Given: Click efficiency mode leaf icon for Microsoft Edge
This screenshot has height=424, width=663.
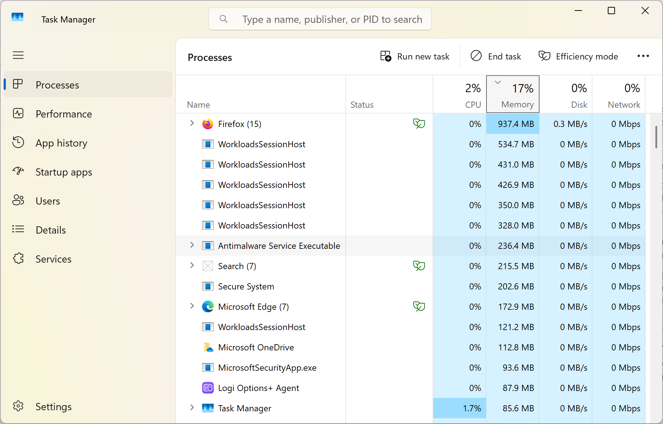Looking at the screenshot, I should point(419,306).
